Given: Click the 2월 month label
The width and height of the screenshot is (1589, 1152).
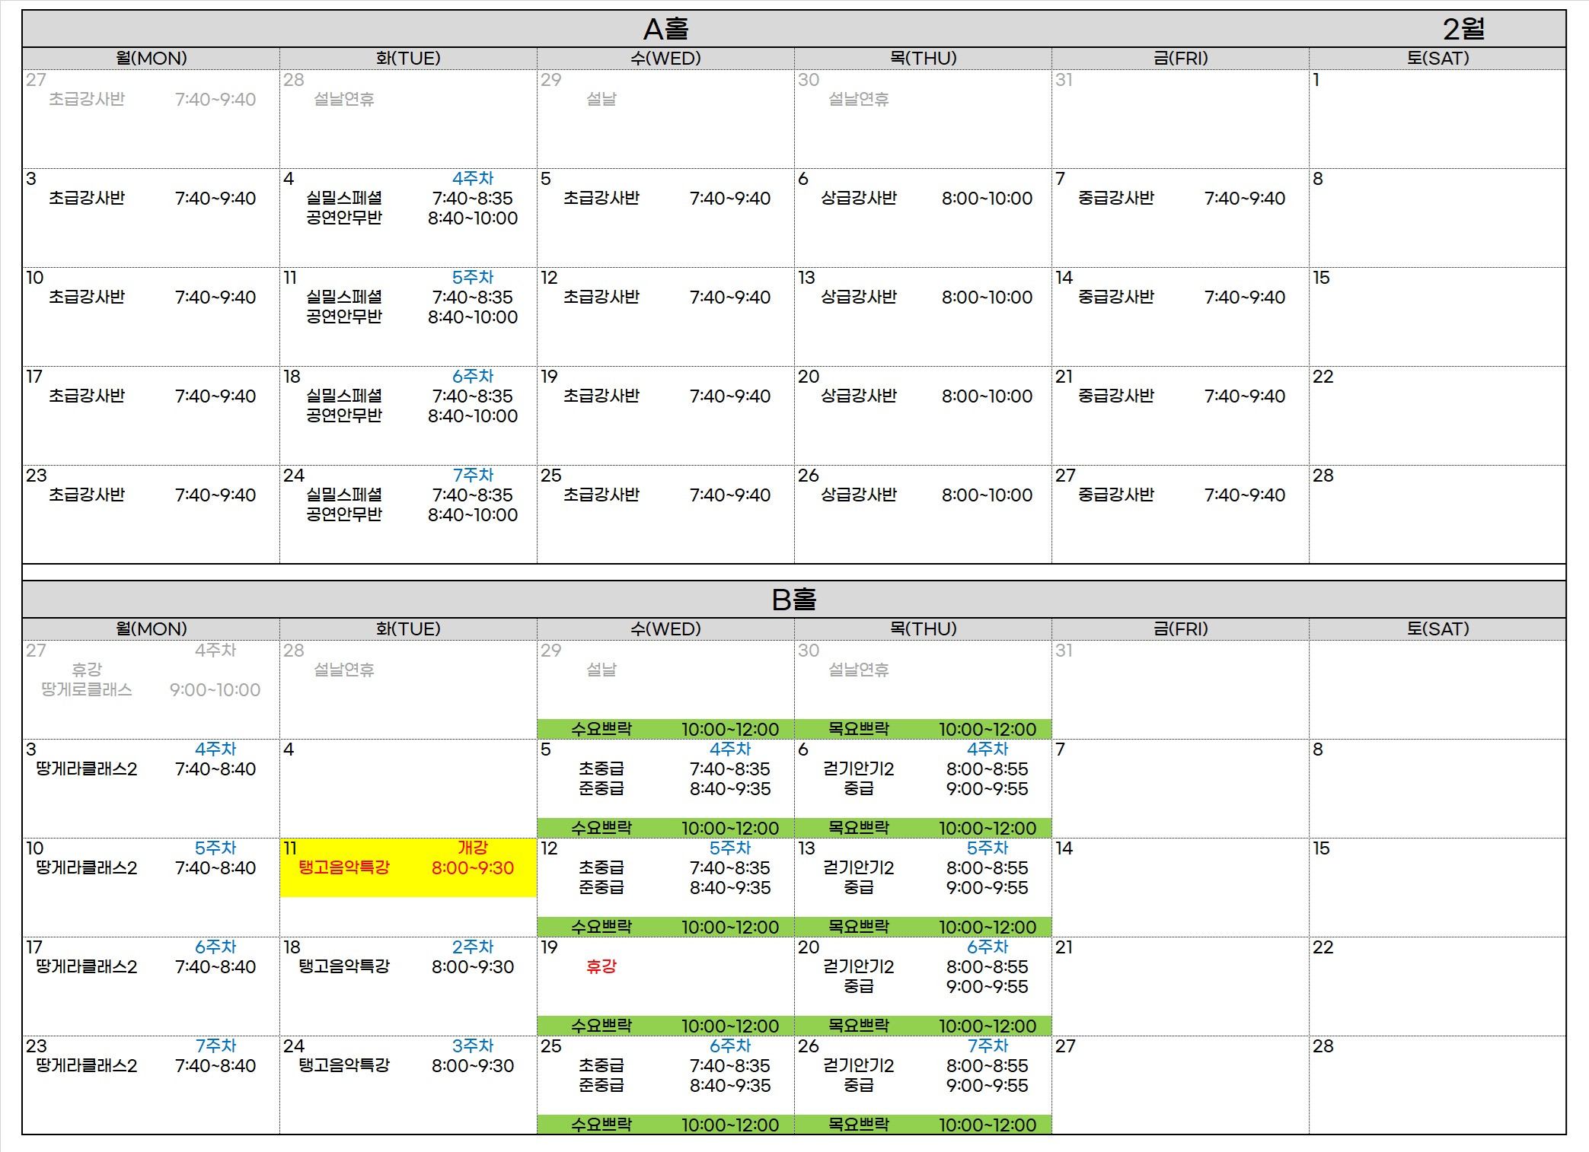Looking at the screenshot, I should tap(1463, 29).
